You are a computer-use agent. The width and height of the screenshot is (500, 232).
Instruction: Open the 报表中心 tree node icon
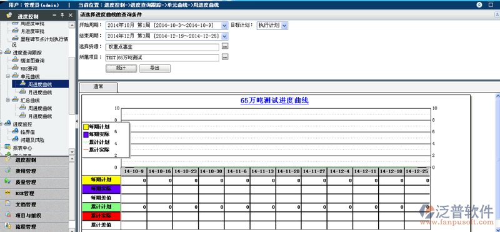(x=7, y=148)
